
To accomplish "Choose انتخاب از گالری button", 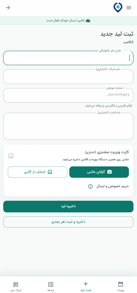I will coord(37,172).
